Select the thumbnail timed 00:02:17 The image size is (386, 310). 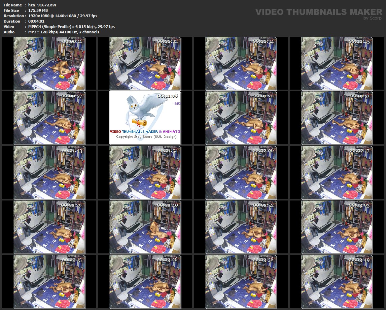coord(337,173)
